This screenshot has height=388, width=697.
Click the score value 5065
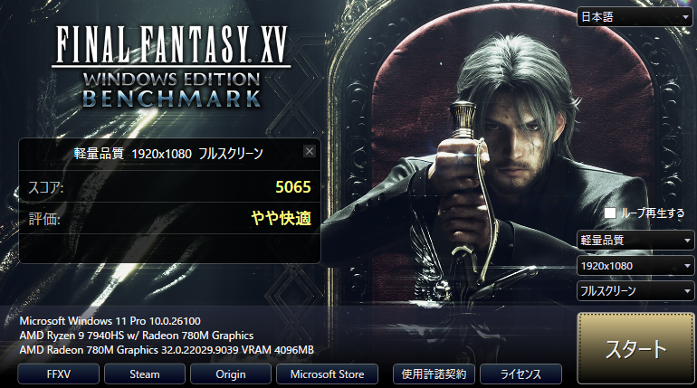pyautogui.click(x=293, y=187)
